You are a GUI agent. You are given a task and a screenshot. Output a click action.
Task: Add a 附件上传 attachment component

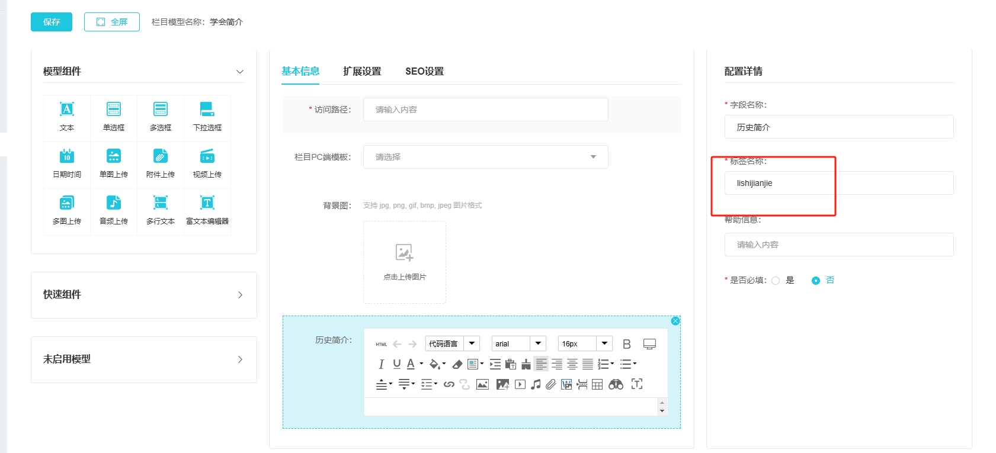click(161, 164)
